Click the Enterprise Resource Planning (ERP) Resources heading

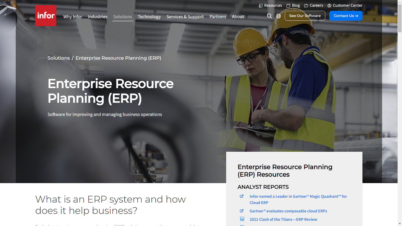pyautogui.click(x=285, y=171)
